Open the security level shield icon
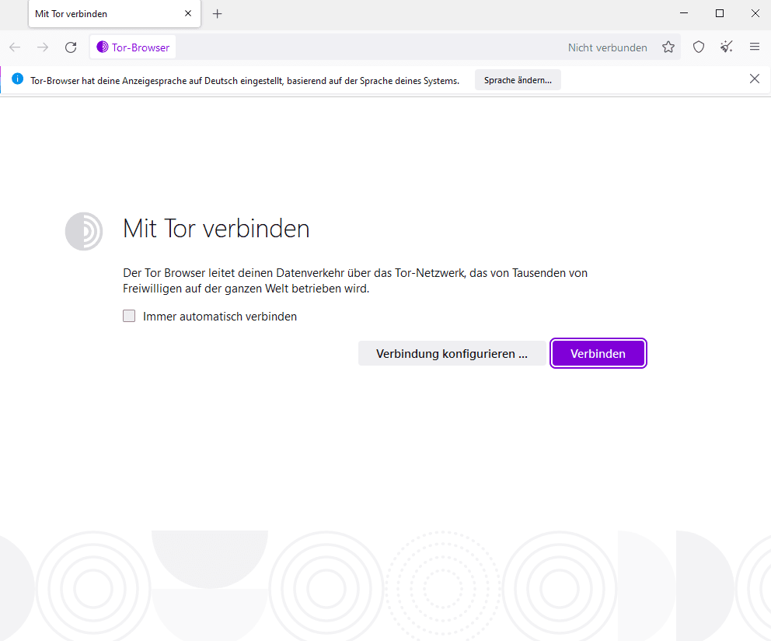Screen dimensions: 771x641 pos(699,47)
